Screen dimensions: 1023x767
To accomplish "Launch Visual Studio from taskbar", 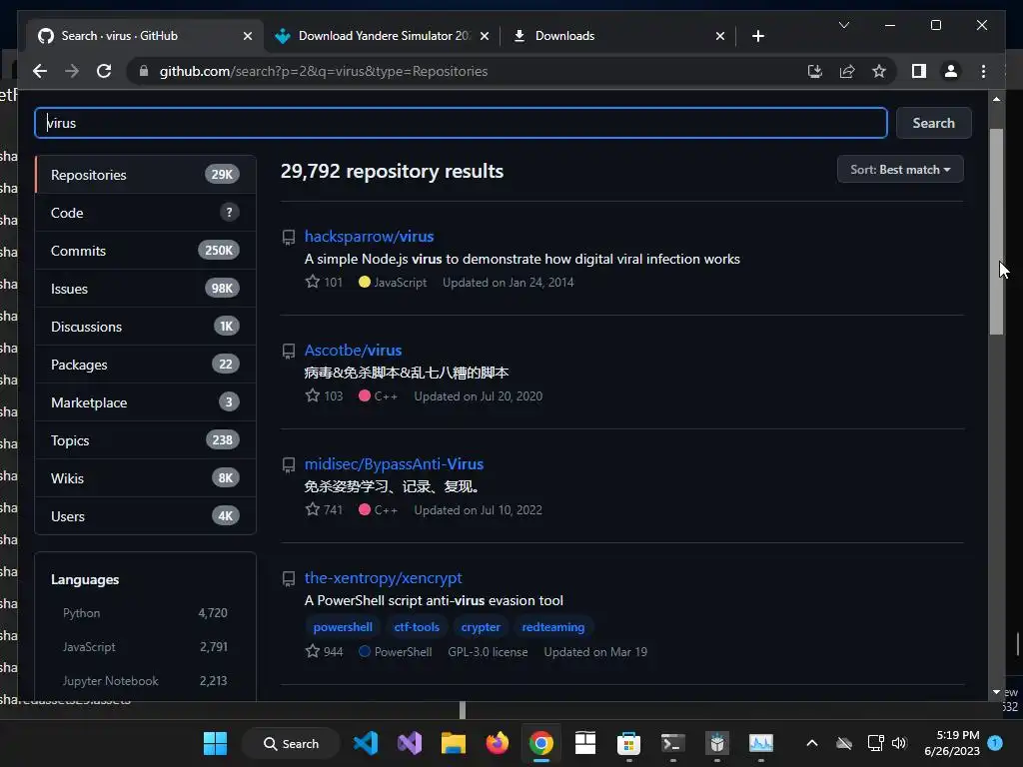I will 409,743.
